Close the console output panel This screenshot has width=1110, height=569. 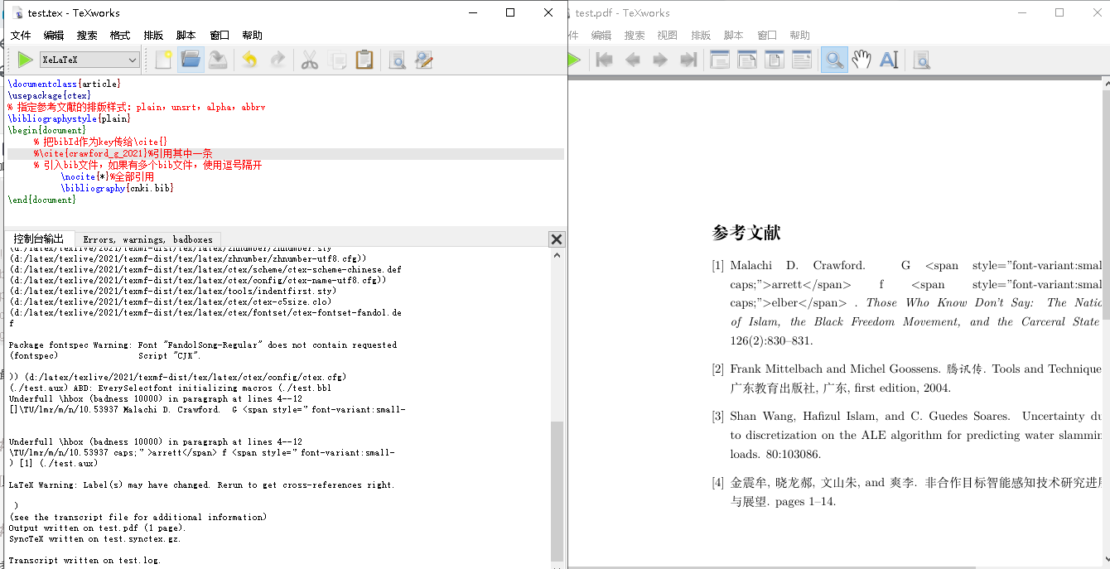click(x=557, y=239)
